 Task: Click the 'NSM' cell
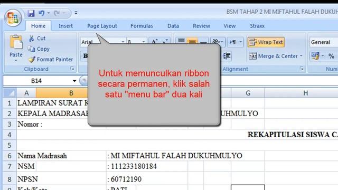click(x=26, y=166)
